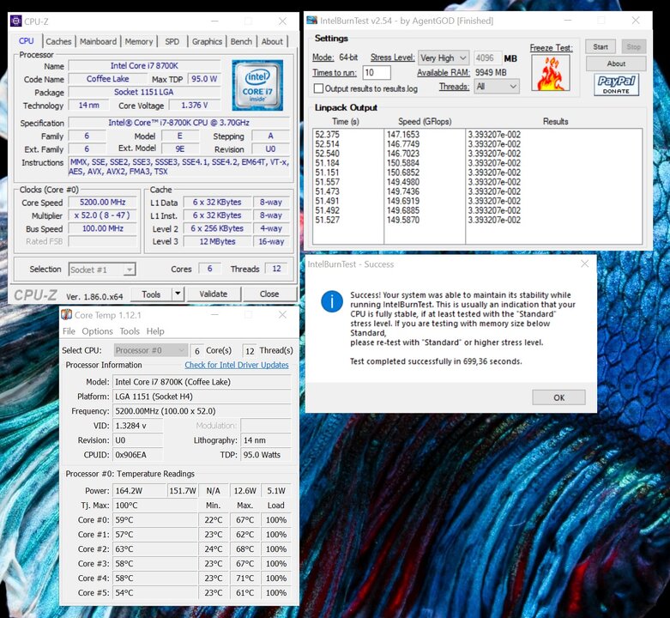Switch to the Caches tab in CPU-Z

(x=58, y=41)
